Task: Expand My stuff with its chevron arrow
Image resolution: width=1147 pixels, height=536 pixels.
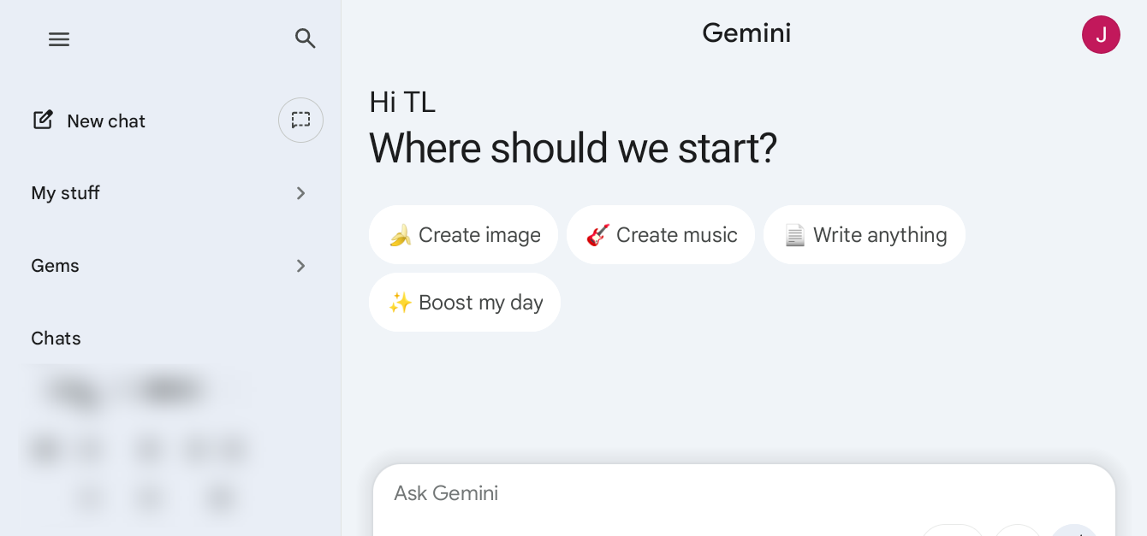Action: tap(300, 193)
